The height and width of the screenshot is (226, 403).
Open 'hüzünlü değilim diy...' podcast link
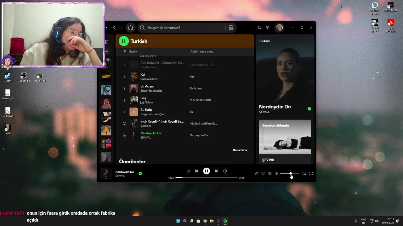click(x=203, y=123)
